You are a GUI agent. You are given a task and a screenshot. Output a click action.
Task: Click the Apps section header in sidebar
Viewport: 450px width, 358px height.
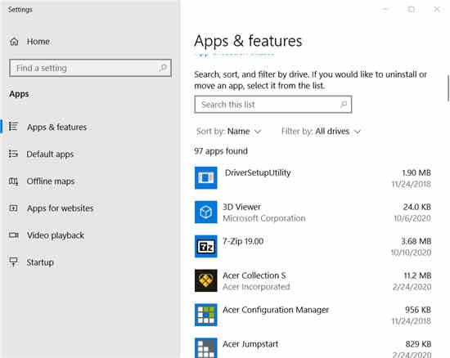pos(19,94)
